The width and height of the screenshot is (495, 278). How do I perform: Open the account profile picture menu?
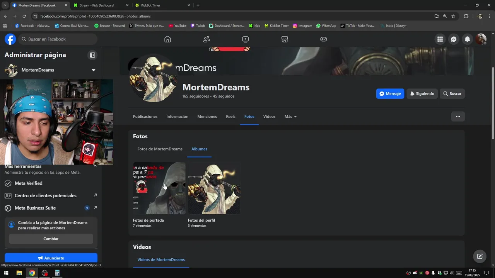[481, 39]
